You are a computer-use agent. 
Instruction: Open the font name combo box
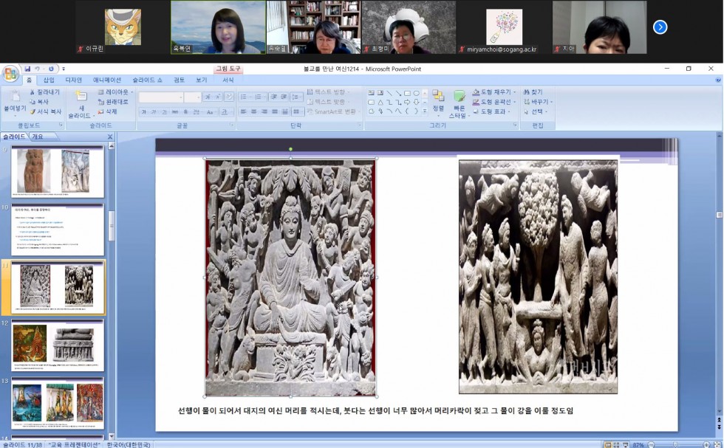tap(161, 97)
